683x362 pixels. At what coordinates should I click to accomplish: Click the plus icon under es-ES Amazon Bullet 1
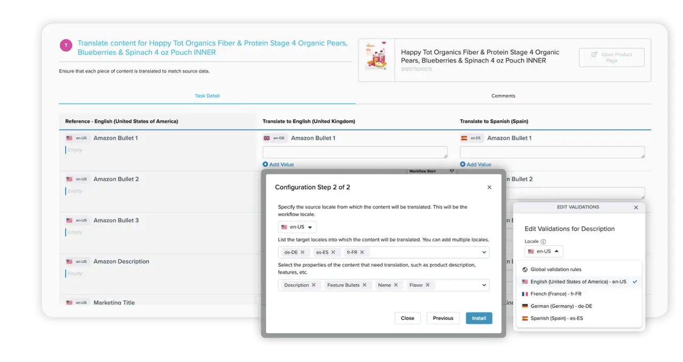[x=462, y=164]
